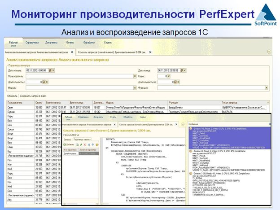
Task: Open Документы section in main window
Action: click(51, 43)
